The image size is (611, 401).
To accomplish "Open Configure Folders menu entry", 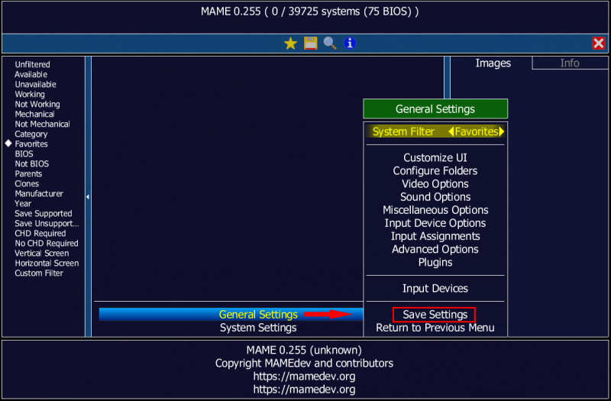I will pyautogui.click(x=435, y=170).
